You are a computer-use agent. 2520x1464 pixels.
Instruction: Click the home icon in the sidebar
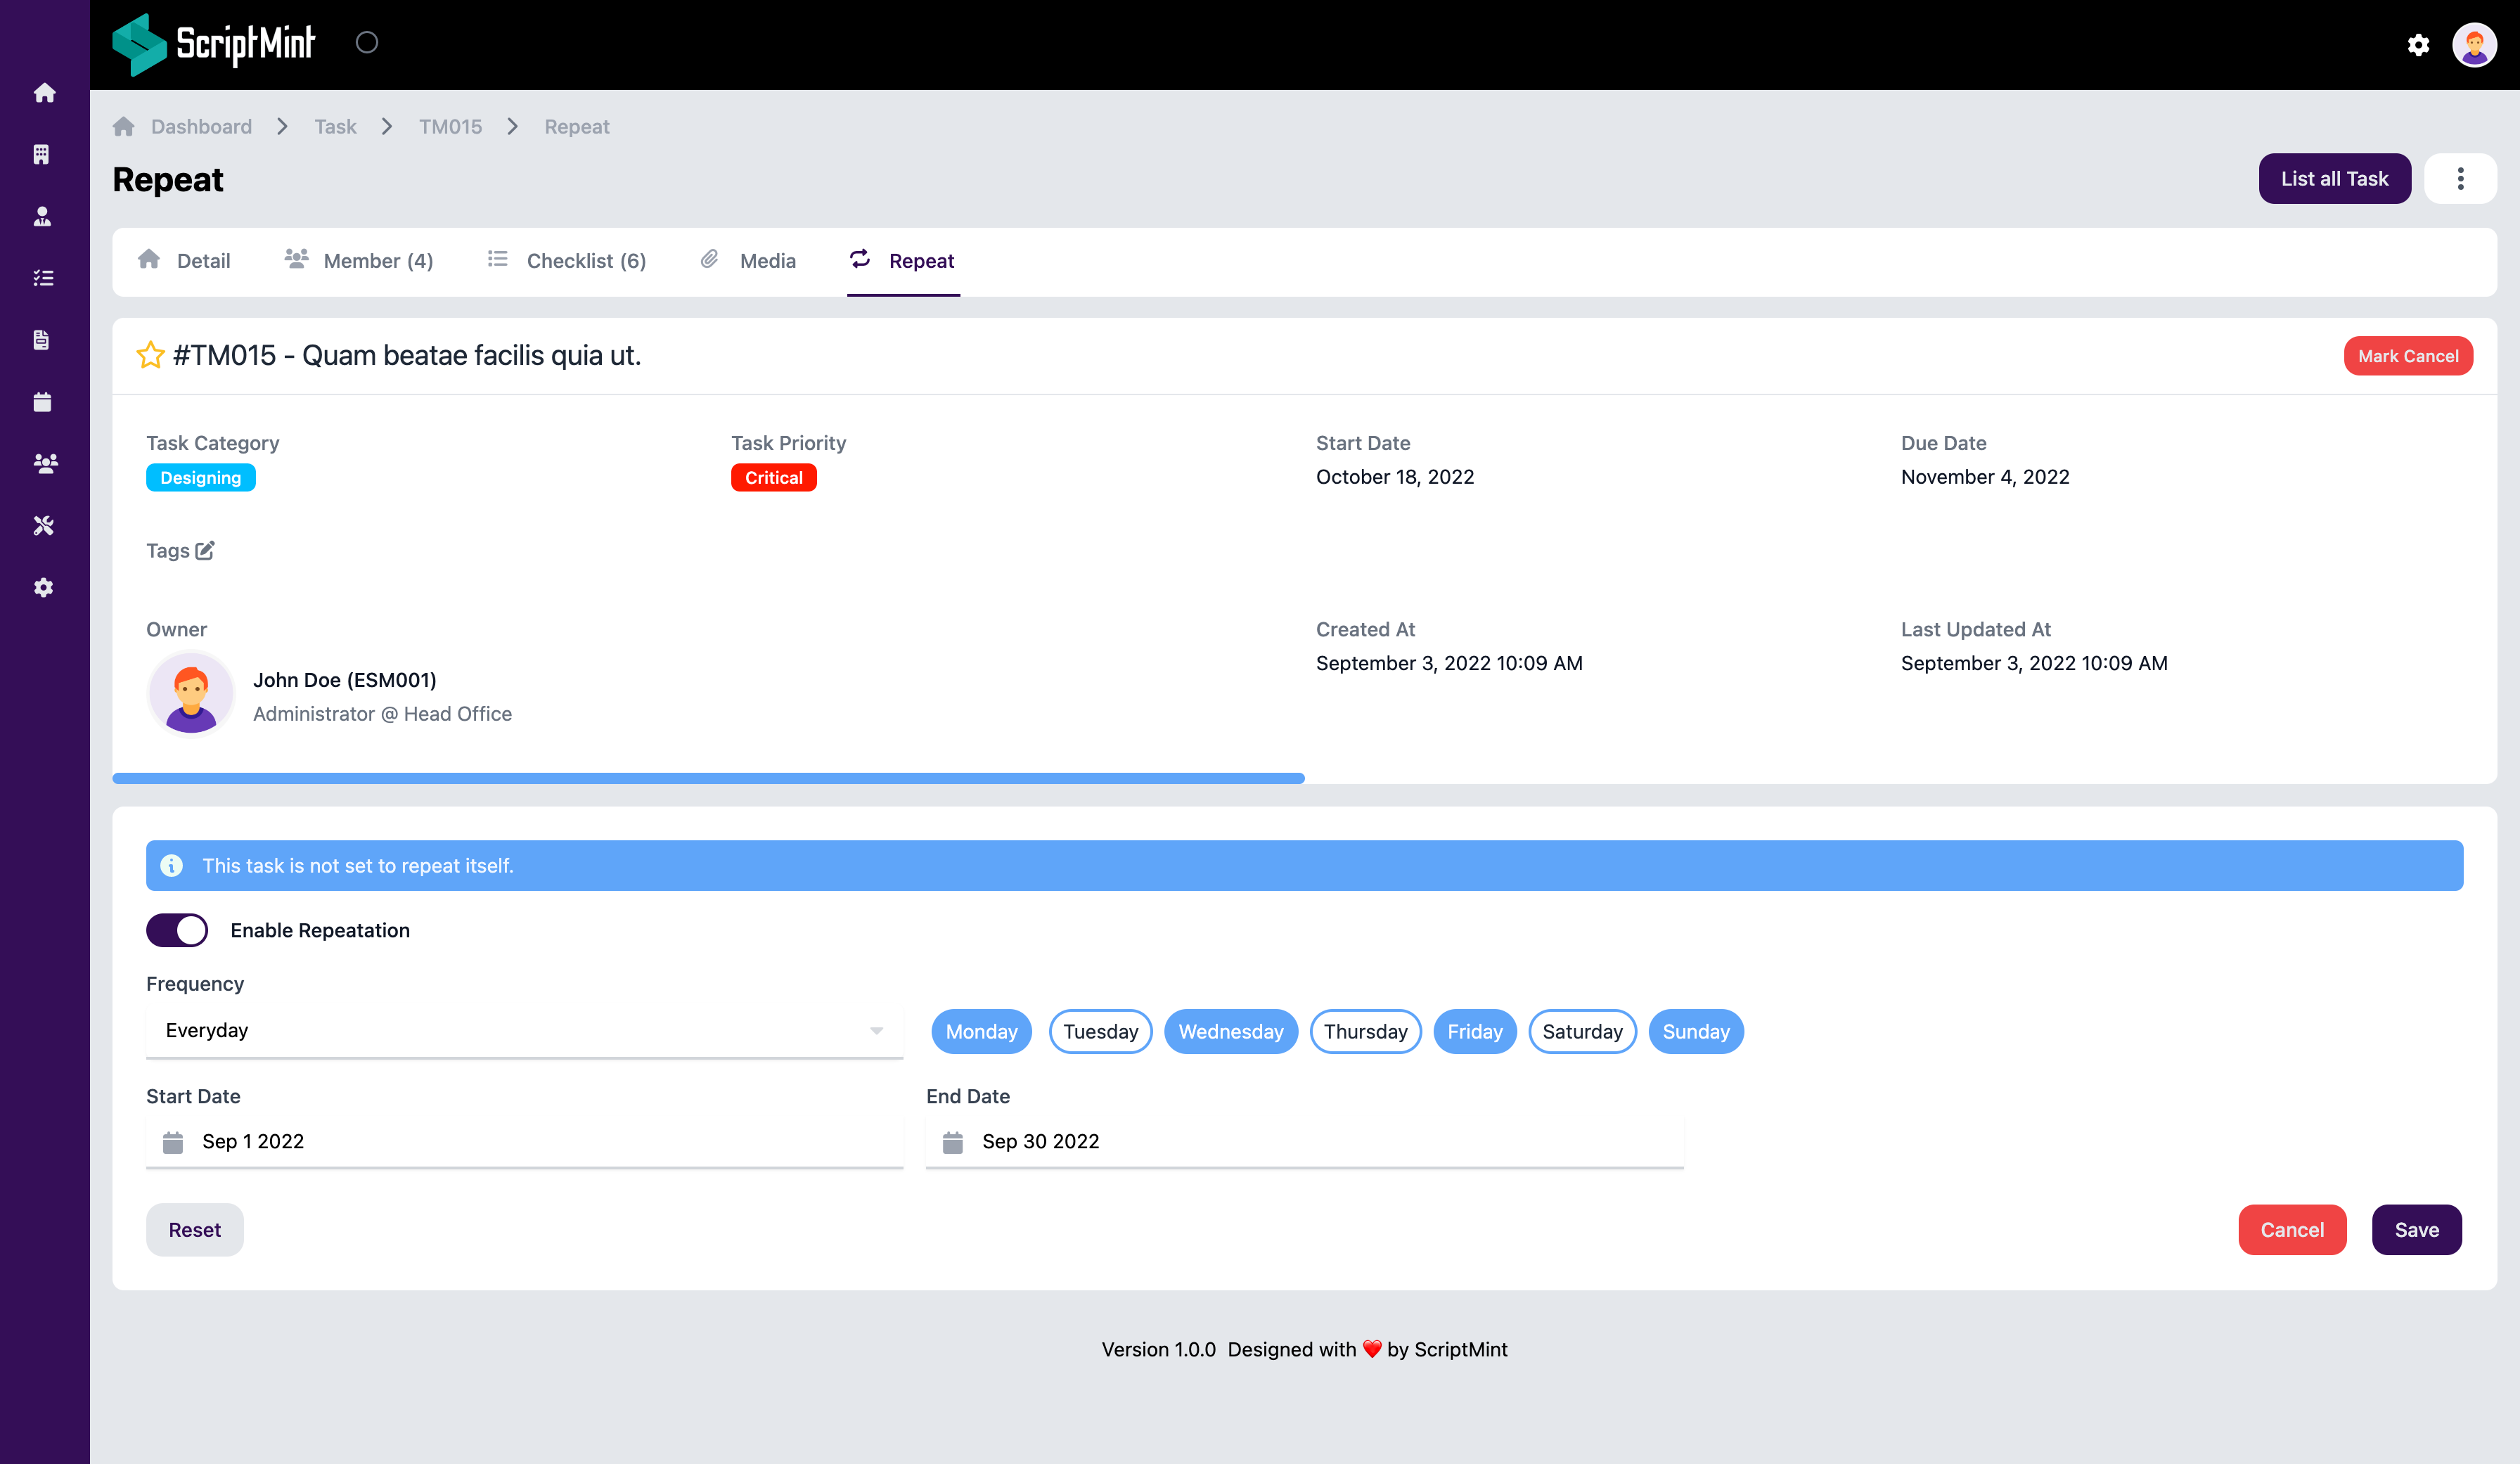click(x=44, y=93)
